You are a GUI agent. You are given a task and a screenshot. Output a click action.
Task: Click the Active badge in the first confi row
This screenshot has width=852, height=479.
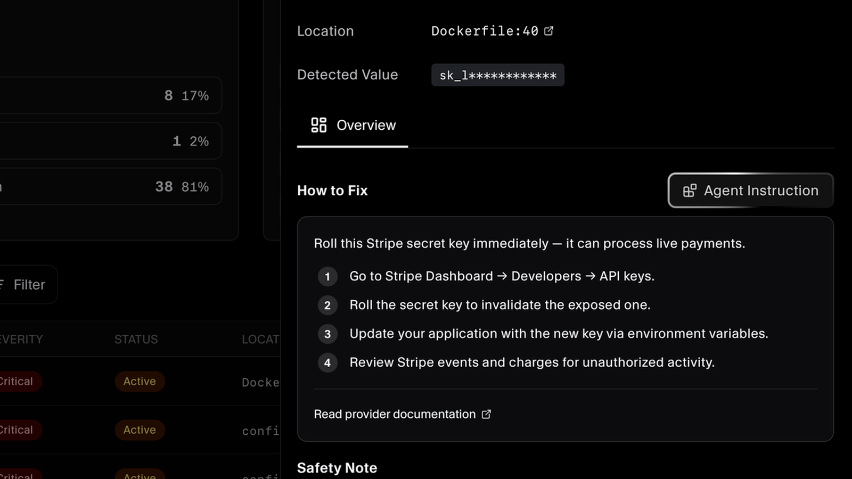(140, 430)
